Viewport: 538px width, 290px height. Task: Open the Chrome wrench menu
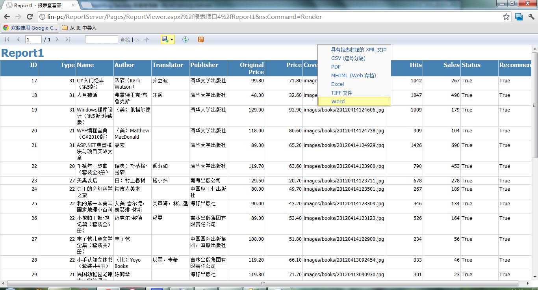pos(531,17)
